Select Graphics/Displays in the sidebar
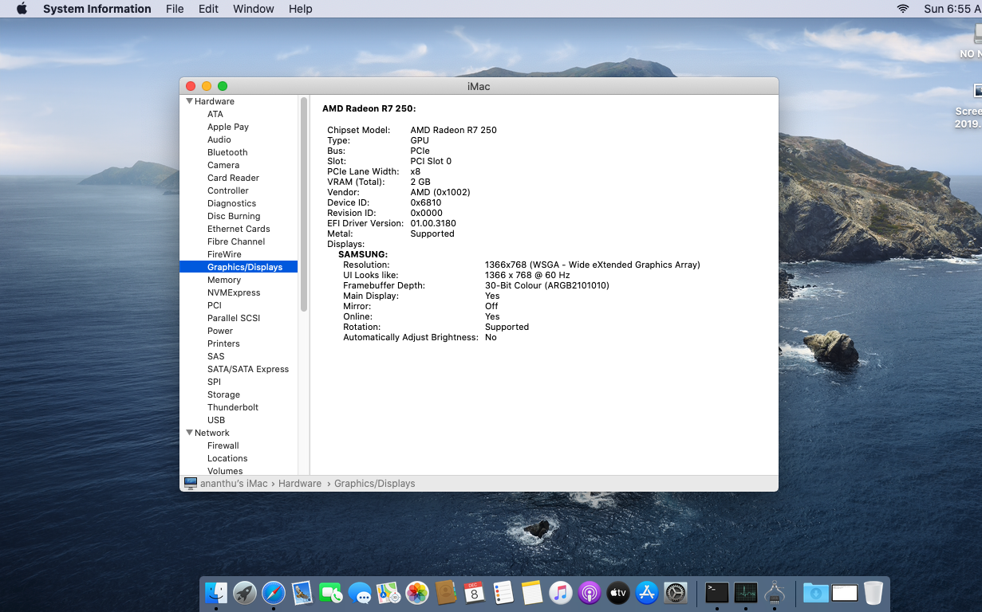The height and width of the screenshot is (612, 982). [239, 267]
